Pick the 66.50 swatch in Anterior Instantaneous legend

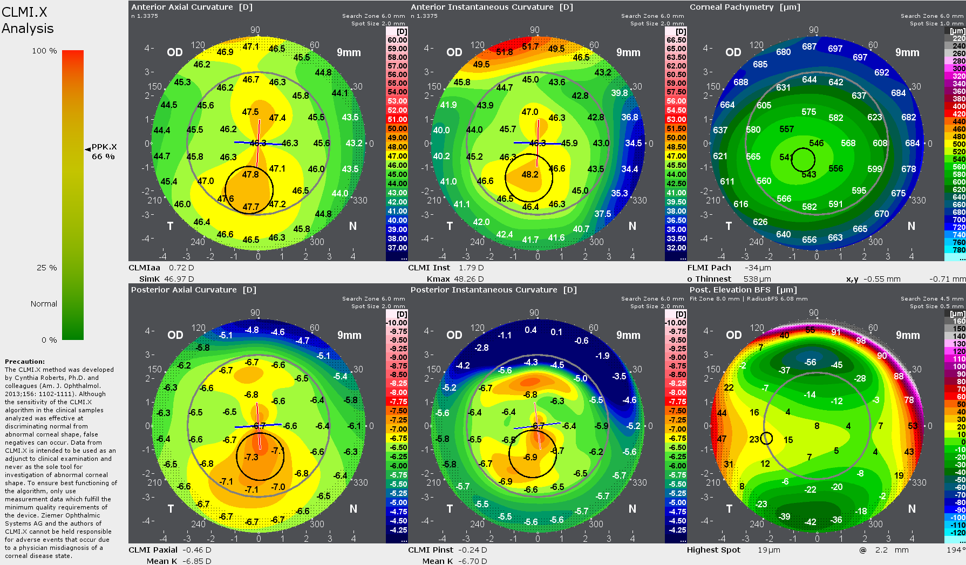coord(676,40)
